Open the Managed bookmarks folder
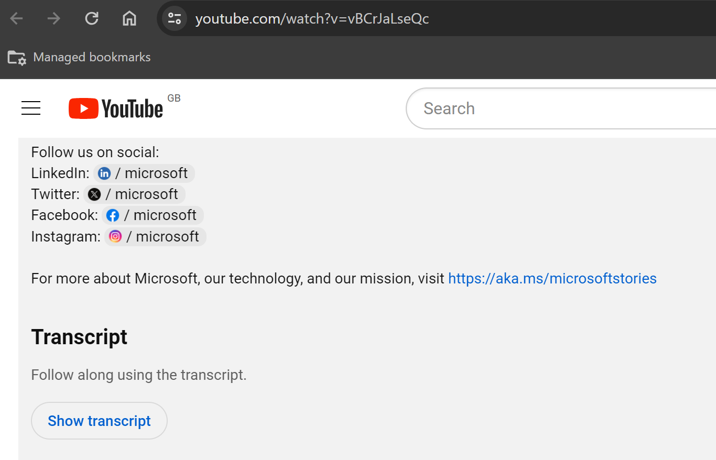Screen dimensions: 716x460 (x=79, y=57)
